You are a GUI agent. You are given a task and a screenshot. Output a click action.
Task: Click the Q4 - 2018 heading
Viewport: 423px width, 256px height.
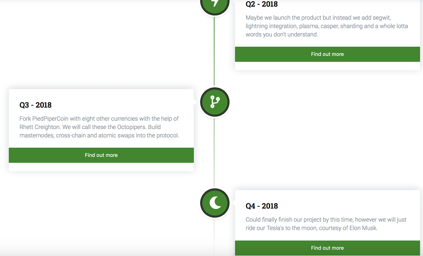coord(262,206)
